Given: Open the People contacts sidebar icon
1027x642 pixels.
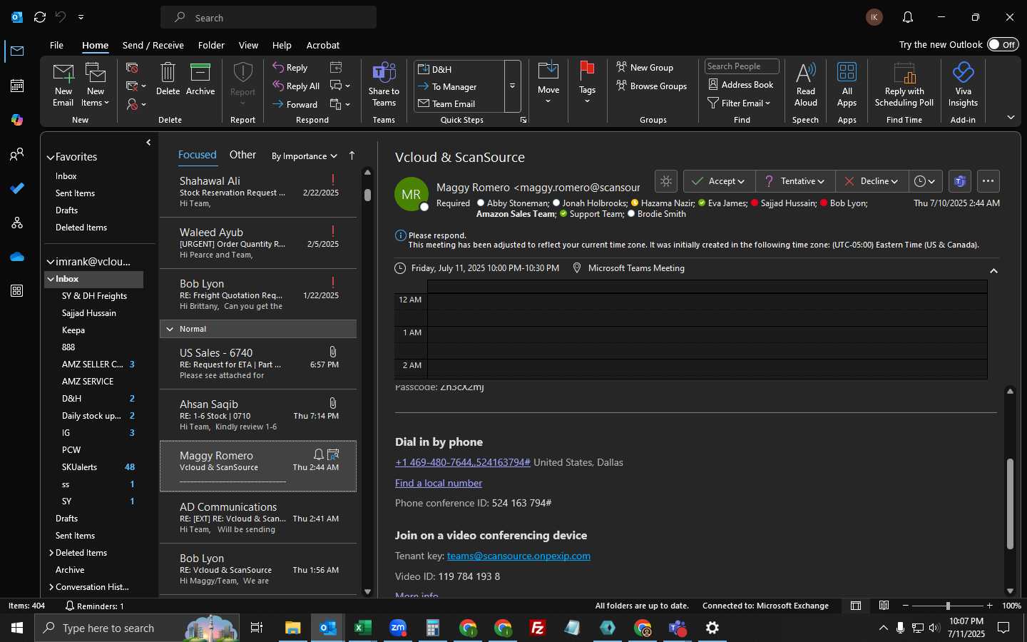Looking at the screenshot, I should [x=17, y=154].
